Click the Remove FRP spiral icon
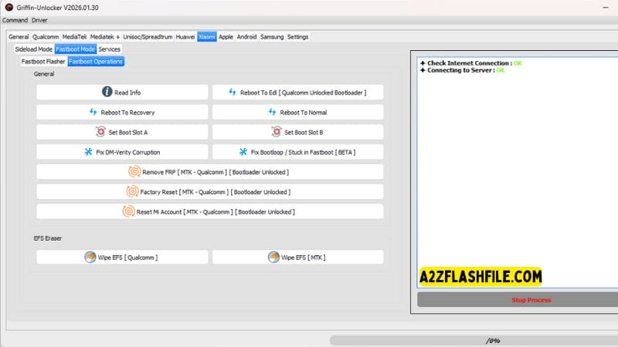 click(134, 171)
